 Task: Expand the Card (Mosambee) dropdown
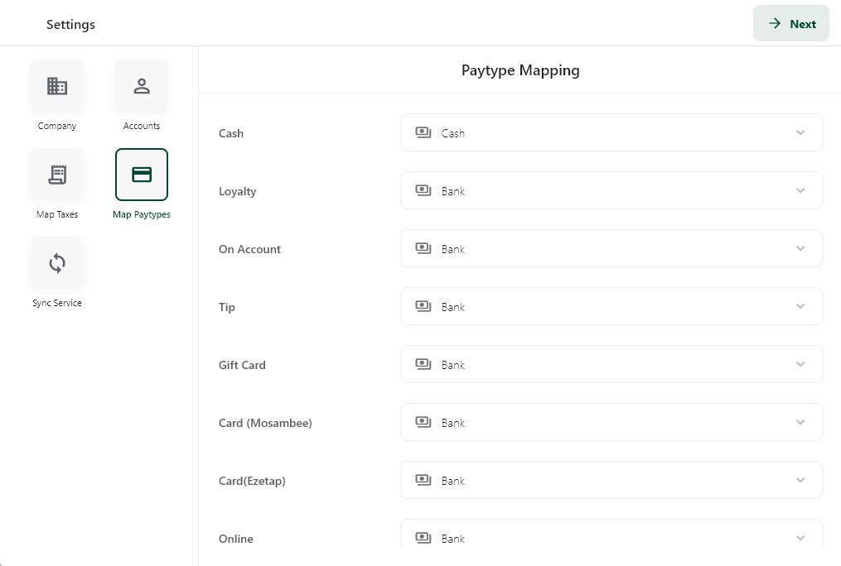(611, 422)
